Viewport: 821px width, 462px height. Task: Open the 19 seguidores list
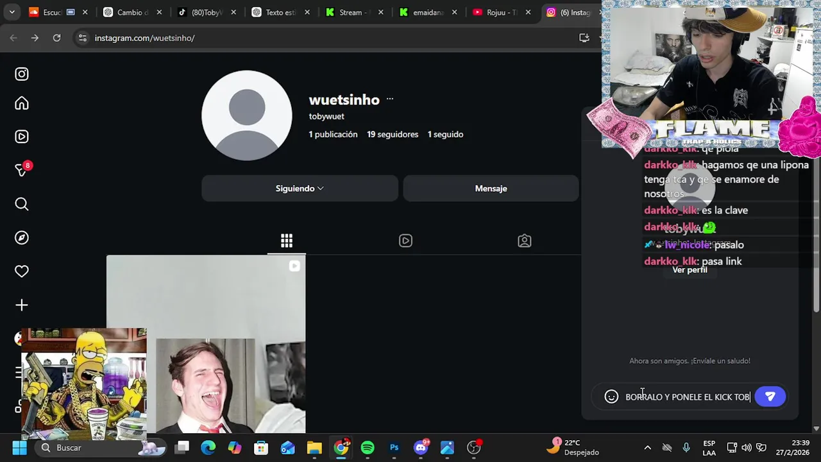pos(393,135)
